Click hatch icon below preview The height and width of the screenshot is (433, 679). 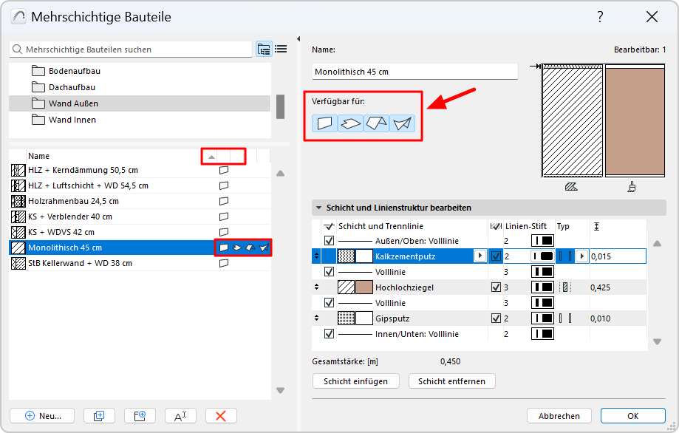pos(571,187)
